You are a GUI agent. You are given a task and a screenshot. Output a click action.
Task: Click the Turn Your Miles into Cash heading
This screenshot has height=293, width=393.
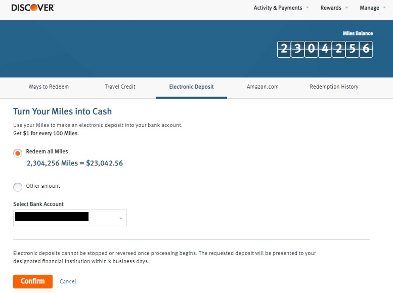click(62, 111)
